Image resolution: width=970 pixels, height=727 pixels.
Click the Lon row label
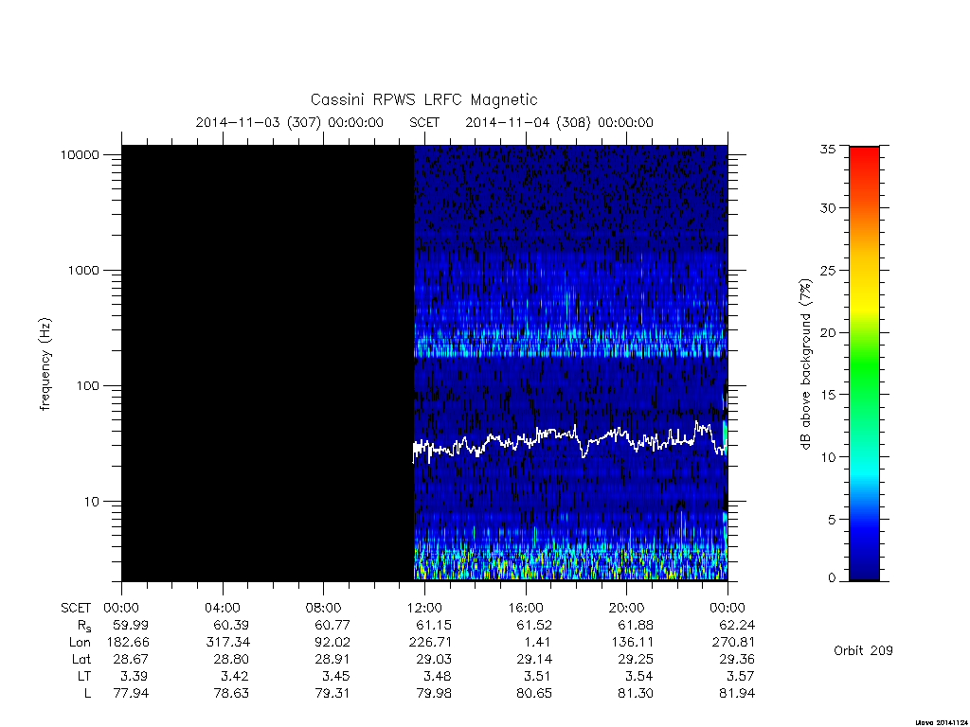coord(80,643)
